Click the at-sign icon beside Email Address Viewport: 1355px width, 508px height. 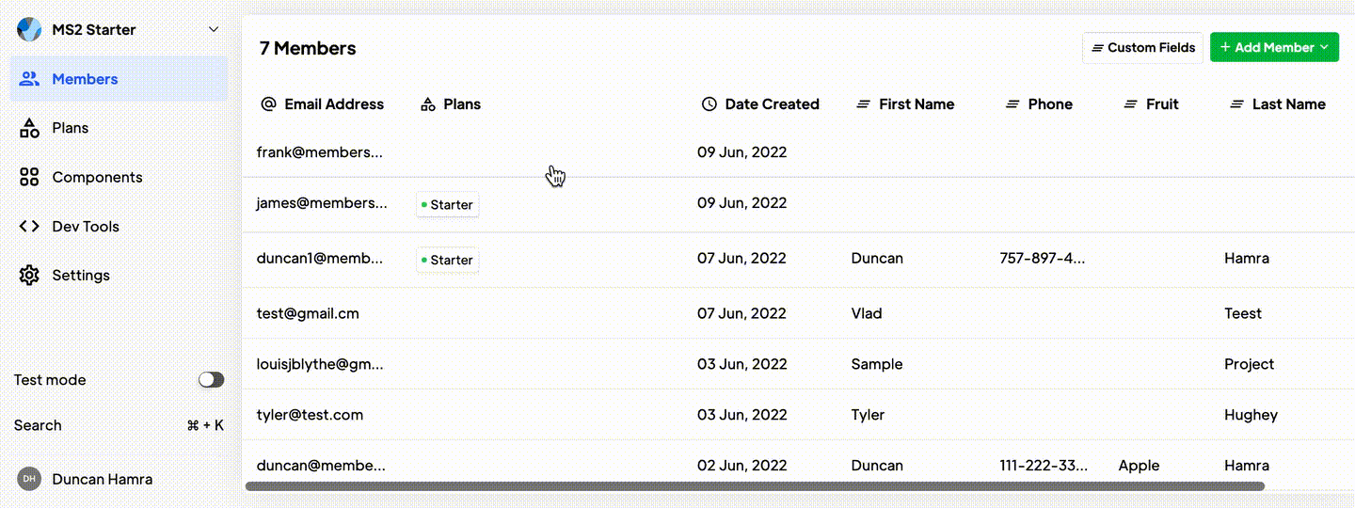click(268, 104)
